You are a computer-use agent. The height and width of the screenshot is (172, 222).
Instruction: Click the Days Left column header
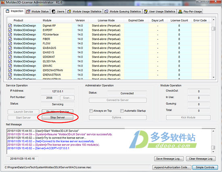coord(157,20)
